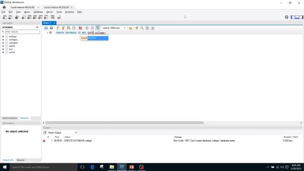This screenshot has width=304, height=171.
Task: Beautify the query with the broom icon
Action: click(137, 28)
